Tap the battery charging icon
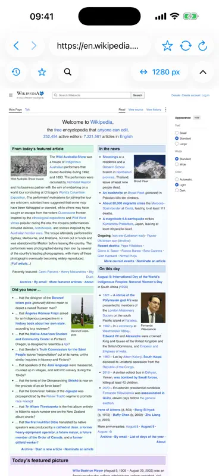 pos(190,16)
